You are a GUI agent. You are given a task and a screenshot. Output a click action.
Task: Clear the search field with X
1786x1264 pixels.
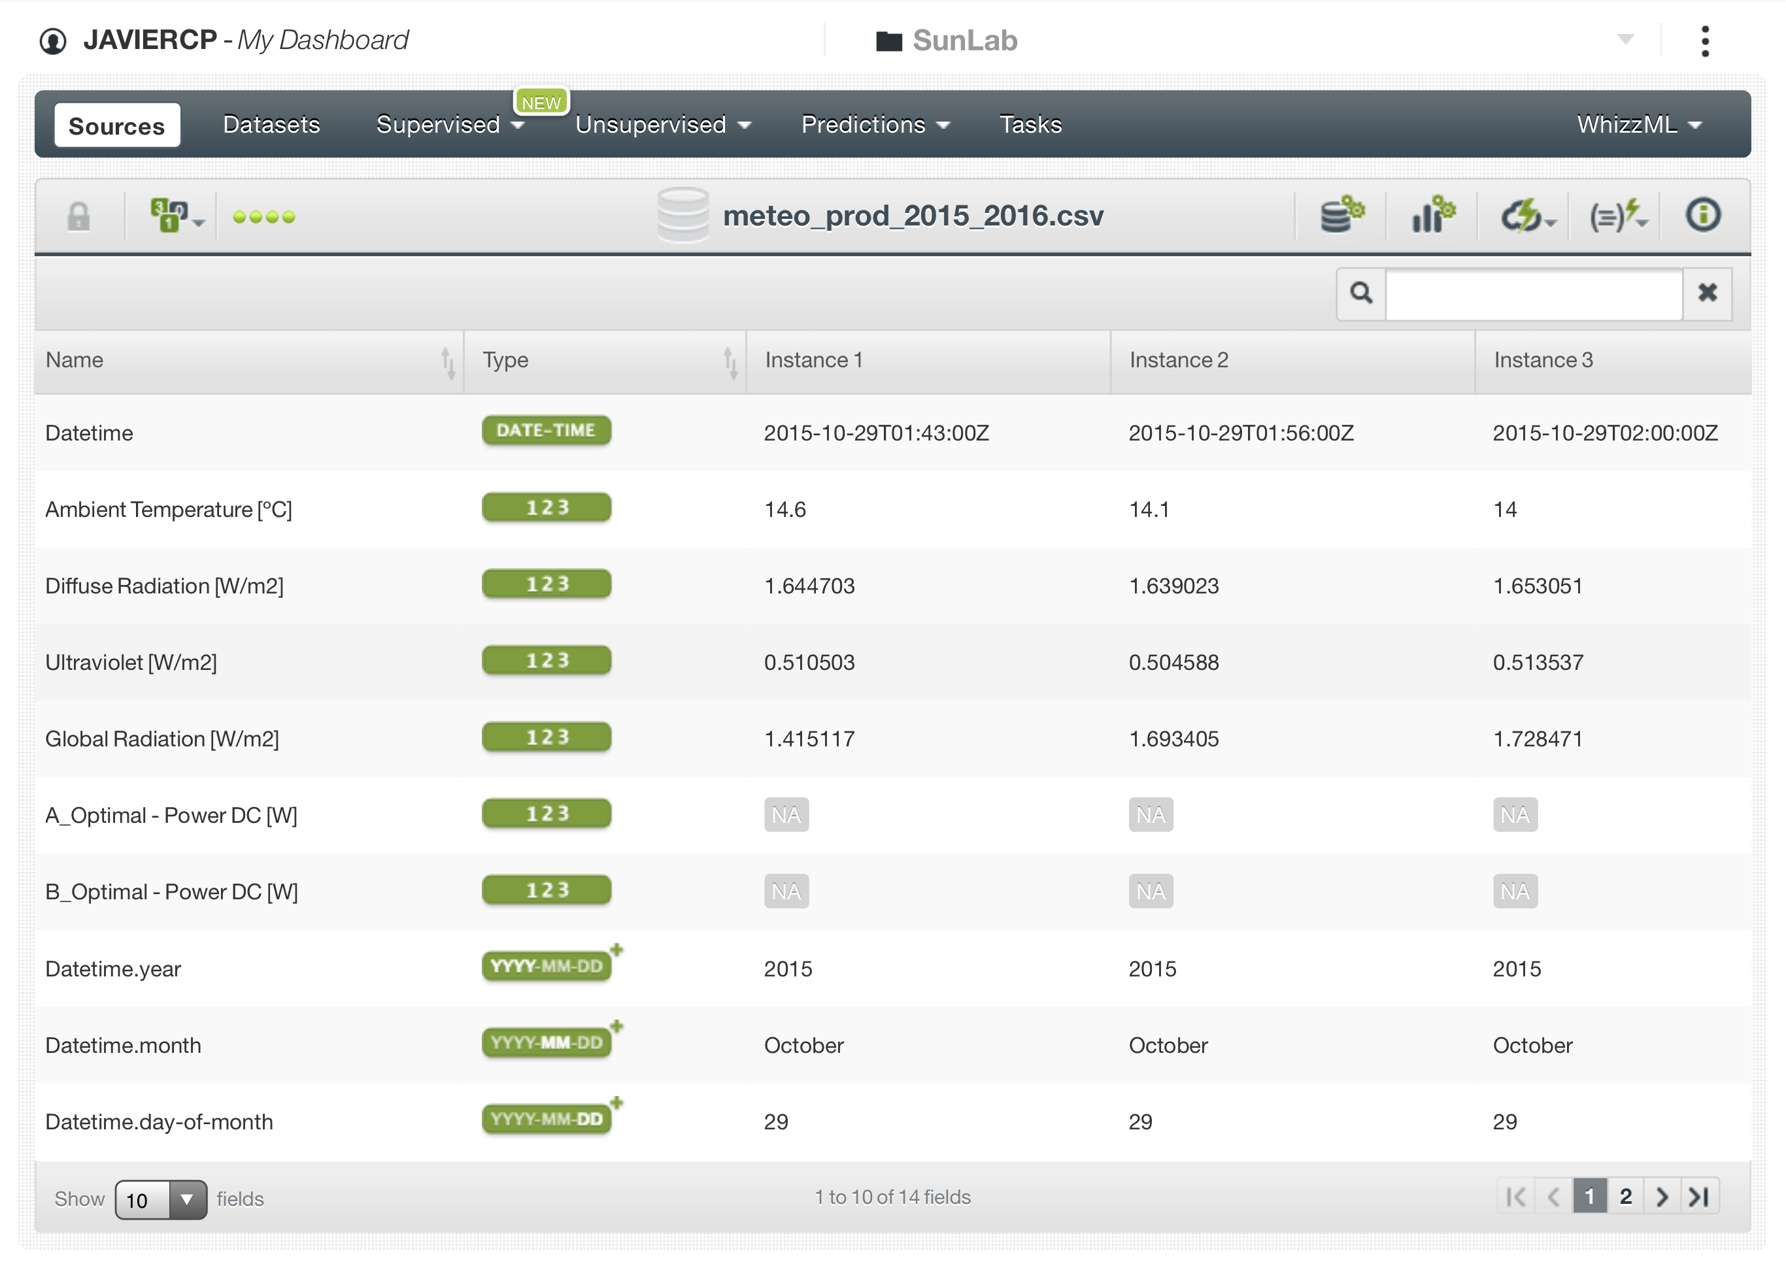[x=1707, y=293]
